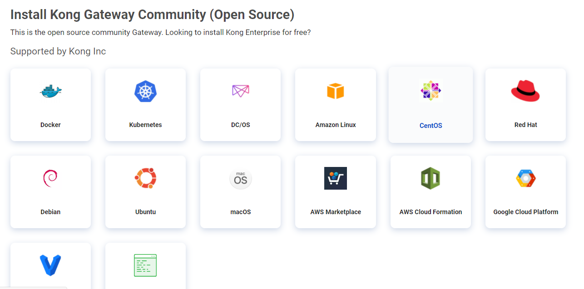Open the highlighted CentOS link text

click(431, 126)
